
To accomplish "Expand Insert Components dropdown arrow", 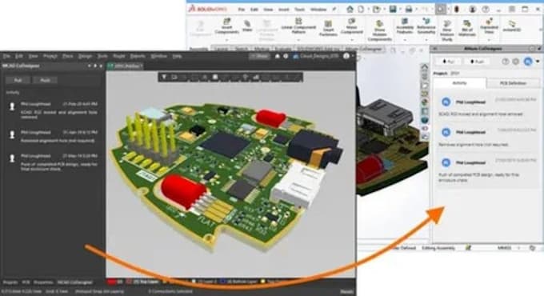I will point(226,39).
